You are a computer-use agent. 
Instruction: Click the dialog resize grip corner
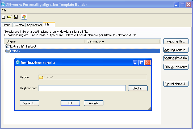click(150, 108)
